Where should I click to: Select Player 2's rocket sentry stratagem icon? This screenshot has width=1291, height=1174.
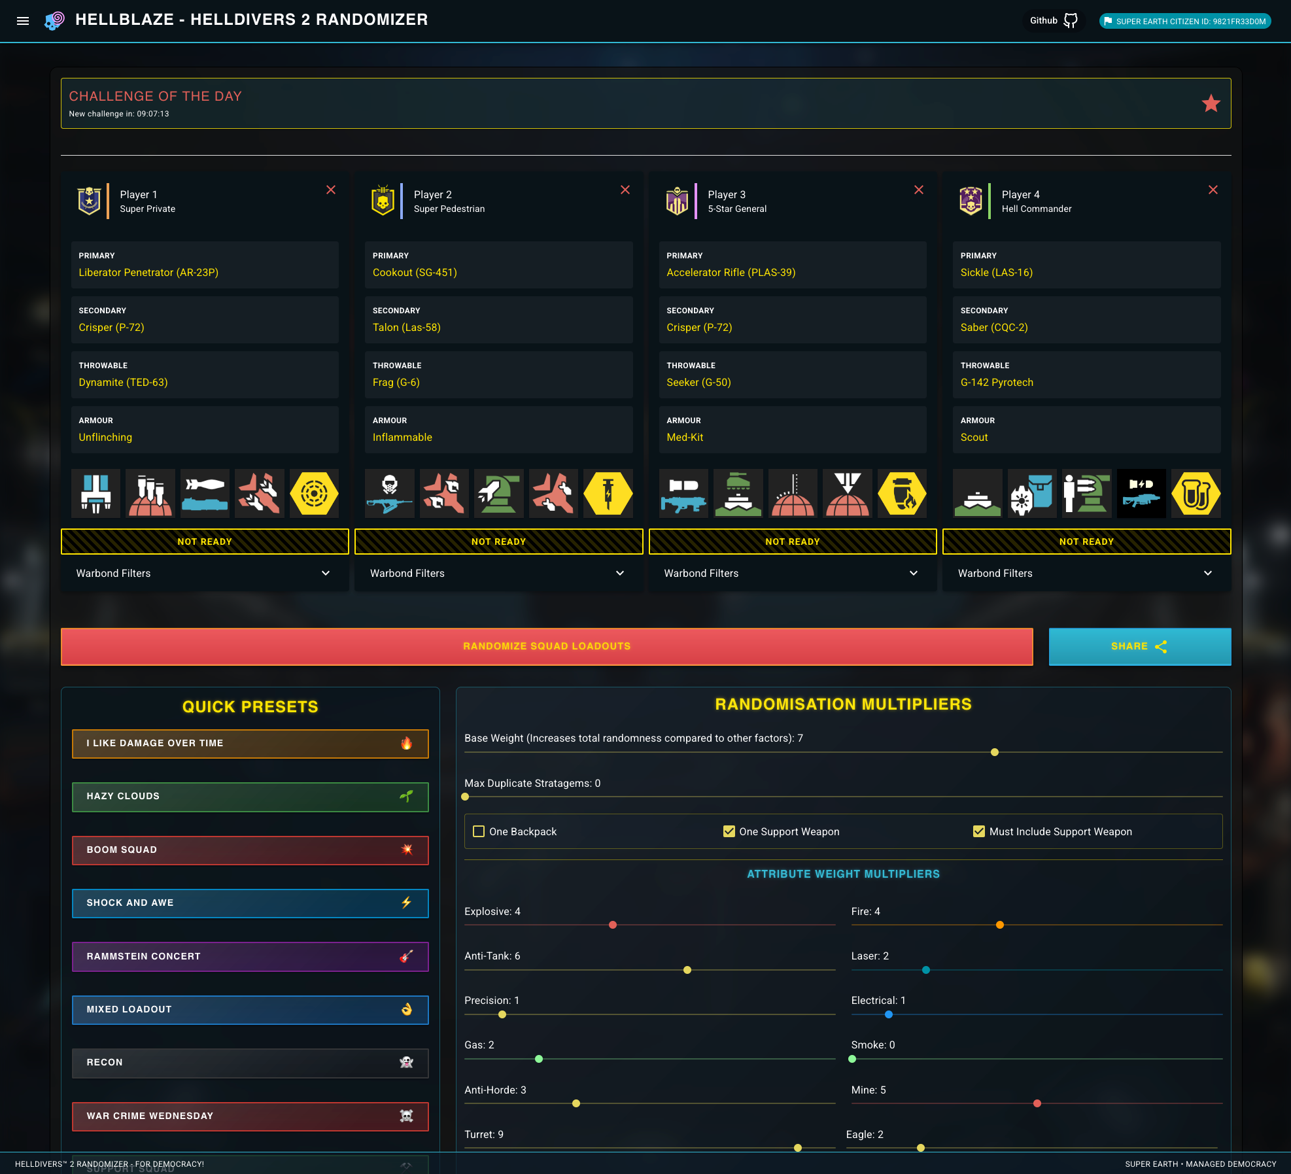[499, 493]
